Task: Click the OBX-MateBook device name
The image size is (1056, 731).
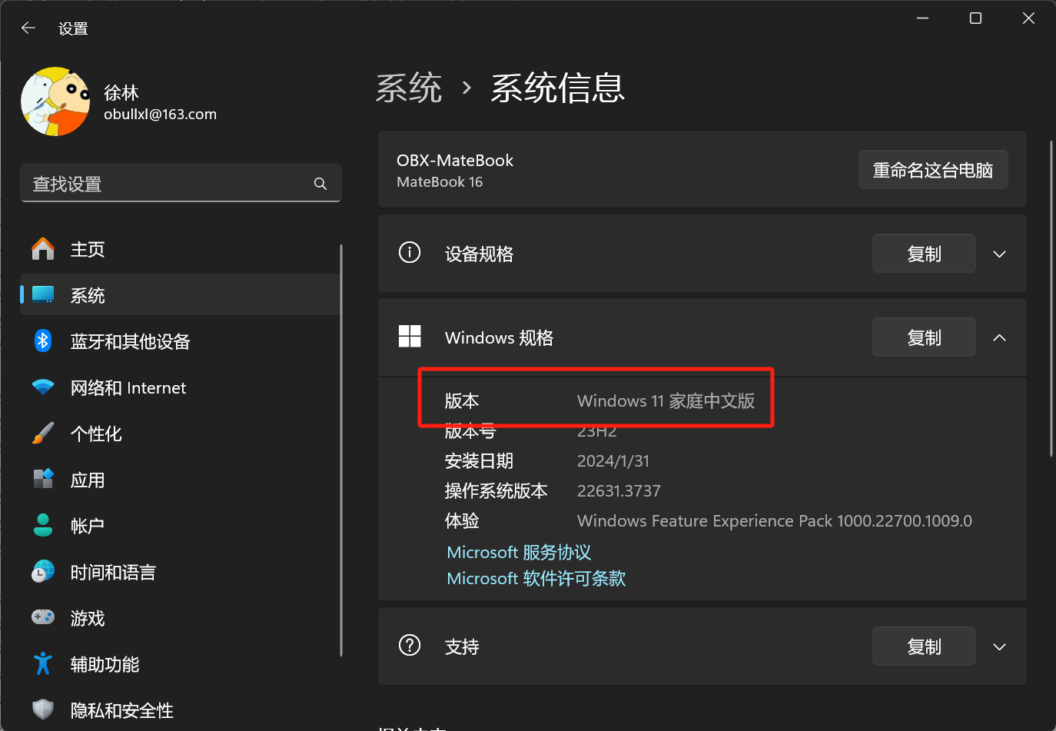Action: 455,160
